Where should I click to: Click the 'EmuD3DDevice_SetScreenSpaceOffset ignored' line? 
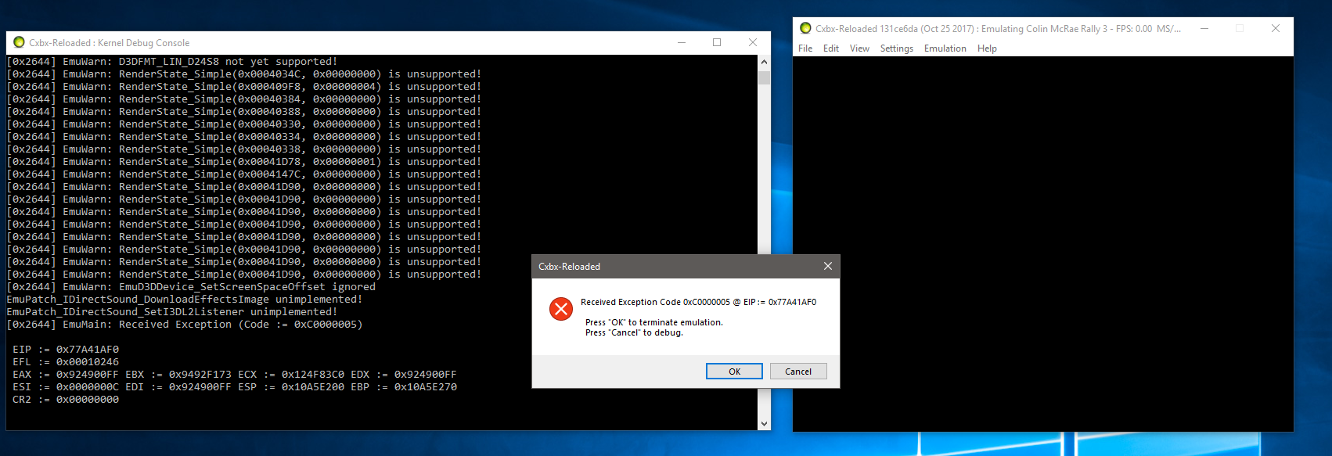pos(191,286)
